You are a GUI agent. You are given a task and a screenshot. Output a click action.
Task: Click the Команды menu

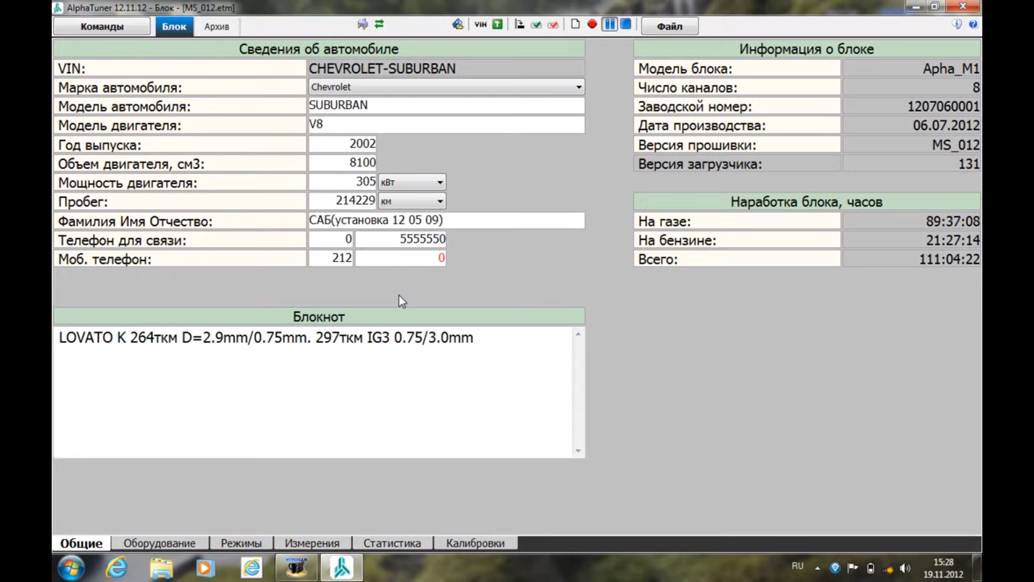click(102, 26)
